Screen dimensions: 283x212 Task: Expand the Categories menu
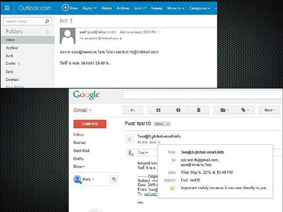[x=200, y=8]
